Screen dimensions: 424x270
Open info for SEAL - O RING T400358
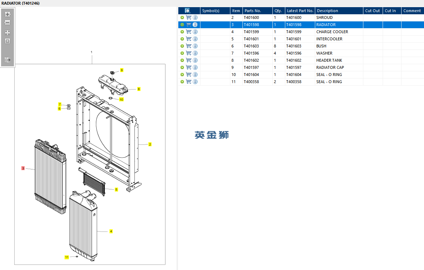click(x=195, y=82)
